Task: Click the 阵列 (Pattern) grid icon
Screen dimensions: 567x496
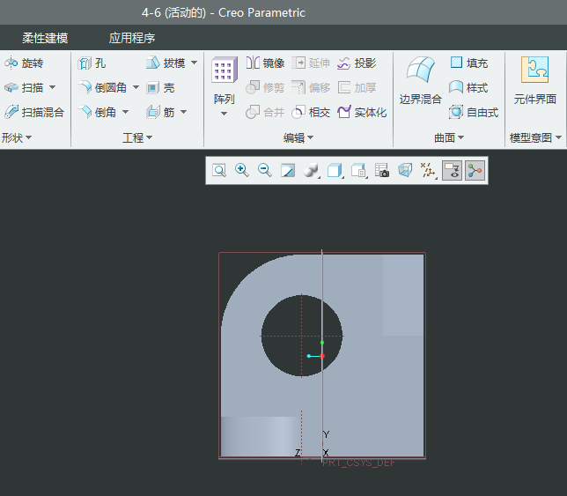Action: 225,70
